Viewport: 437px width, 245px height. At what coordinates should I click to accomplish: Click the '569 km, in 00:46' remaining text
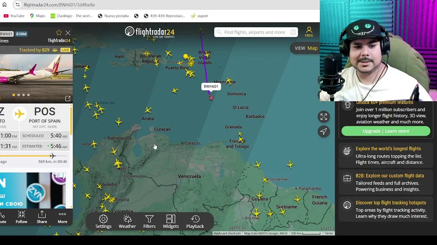pyautogui.click(x=53, y=162)
